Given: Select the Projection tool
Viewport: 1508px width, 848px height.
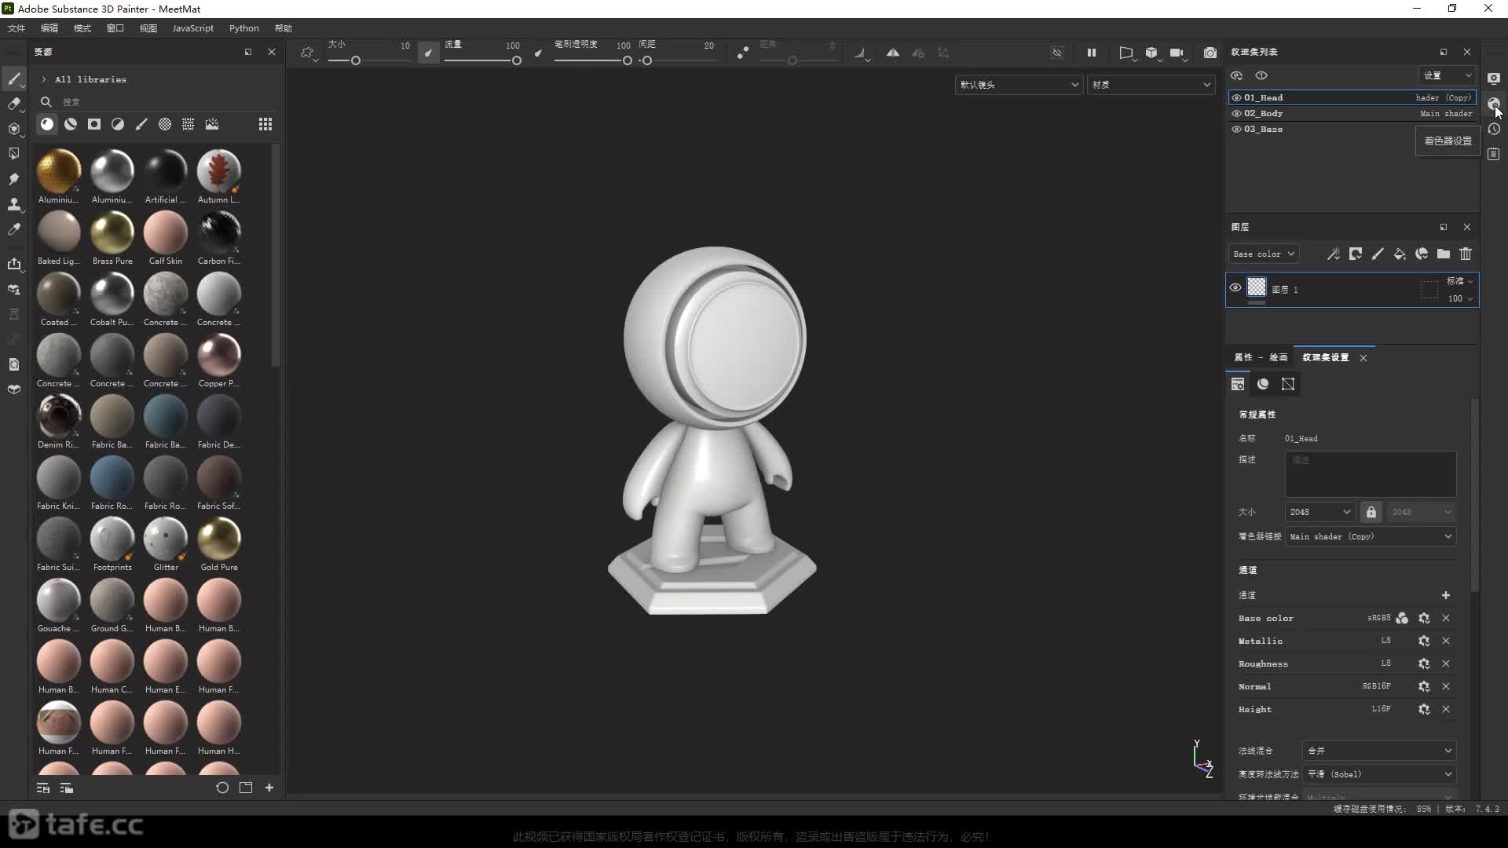Looking at the screenshot, I should click(x=14, y=129).
